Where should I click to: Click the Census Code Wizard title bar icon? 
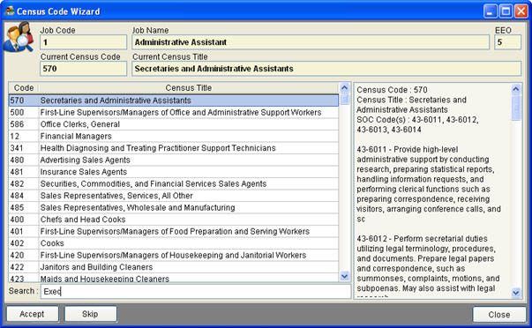click(x=10, y=11)
